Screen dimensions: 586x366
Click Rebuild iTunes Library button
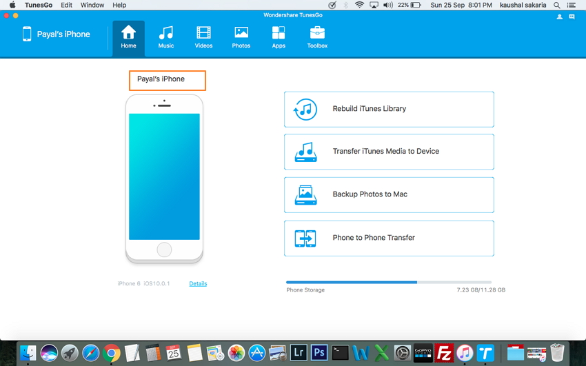click(x=389, y=109)
